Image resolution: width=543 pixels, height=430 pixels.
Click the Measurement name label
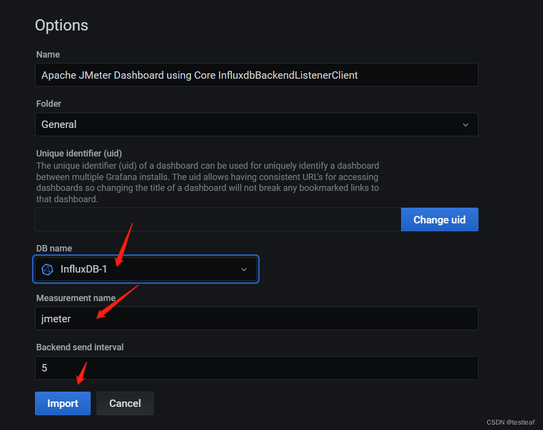coord(76,298)
